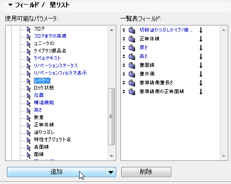Select the フロア parameter arrow icon
The height and width of the screenshot is (184, 231).
(29, 29)
